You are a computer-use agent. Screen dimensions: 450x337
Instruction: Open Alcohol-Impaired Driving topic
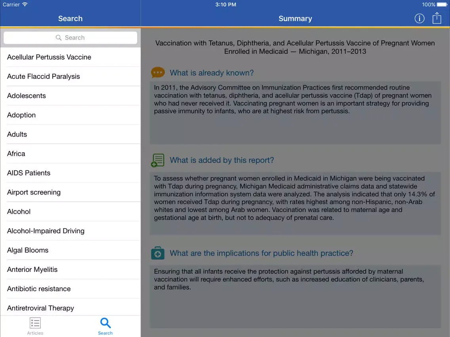(71, 231)
